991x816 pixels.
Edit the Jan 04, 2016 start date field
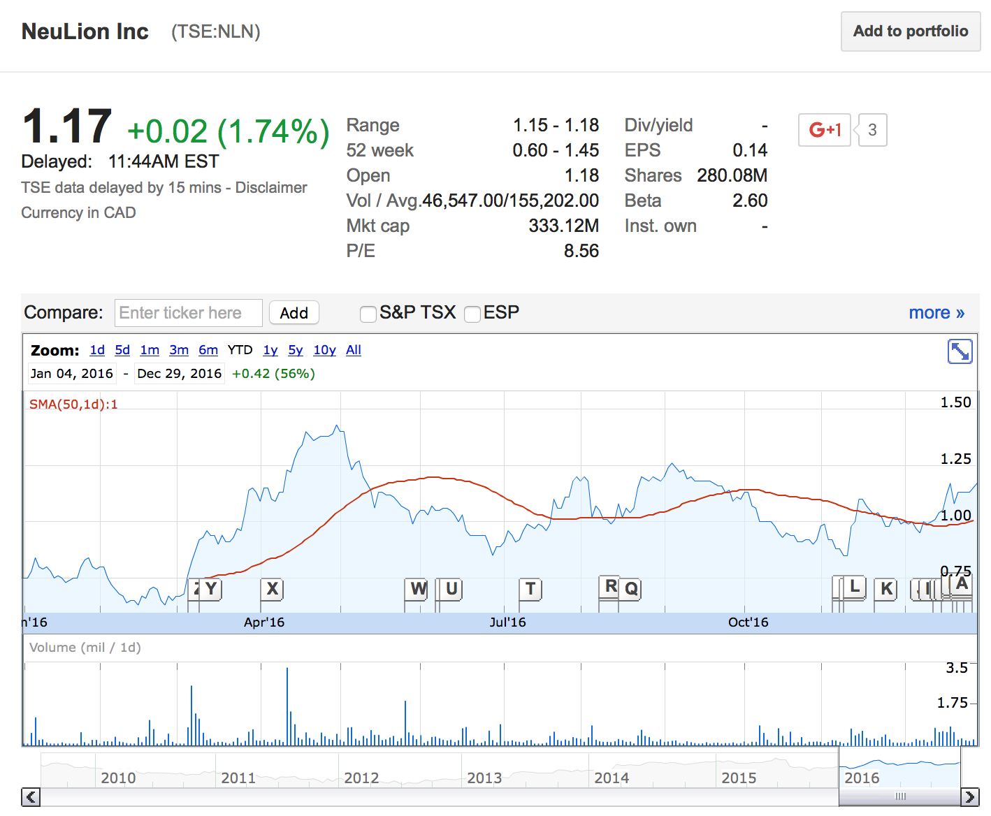point(72,374)
